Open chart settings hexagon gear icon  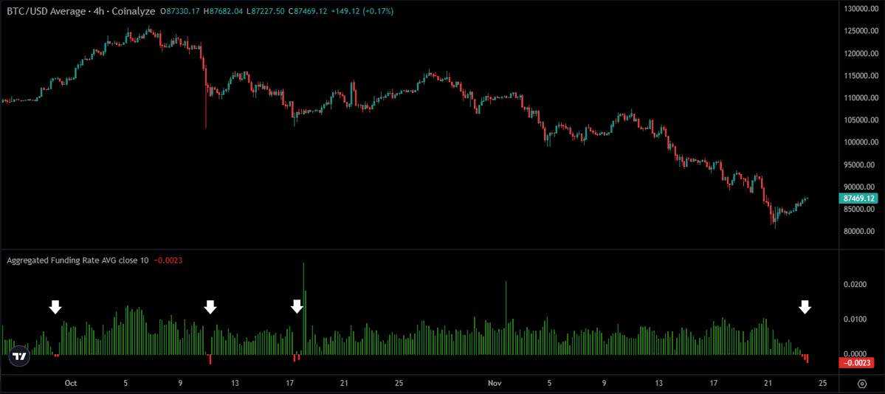pyautogui.click(x=862, y=384)
